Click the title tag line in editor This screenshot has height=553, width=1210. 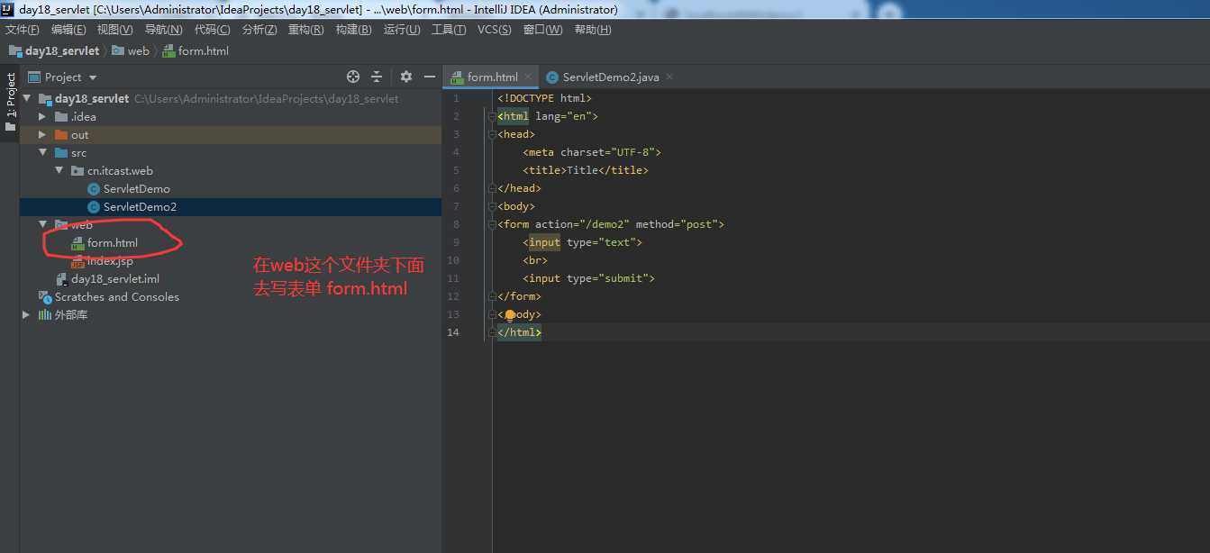pos(586,170)
